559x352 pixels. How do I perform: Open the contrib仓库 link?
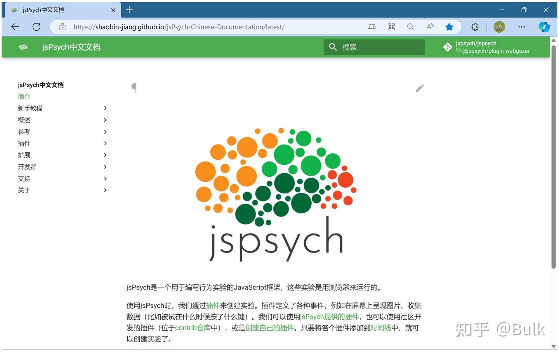click(x=193, y=328)
